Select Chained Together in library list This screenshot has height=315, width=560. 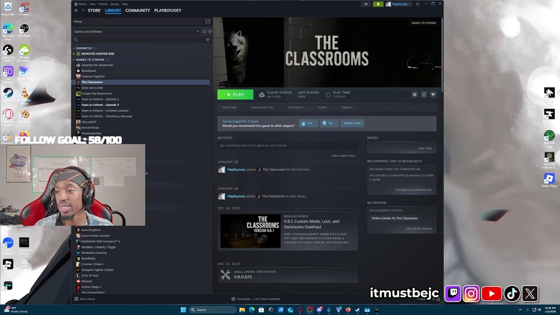tap(93, 77)
